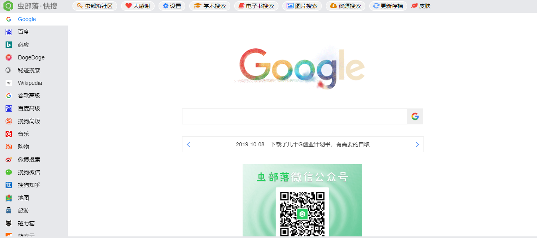Select 必应 Bing icon in sidebar

[x=9, y=45]
